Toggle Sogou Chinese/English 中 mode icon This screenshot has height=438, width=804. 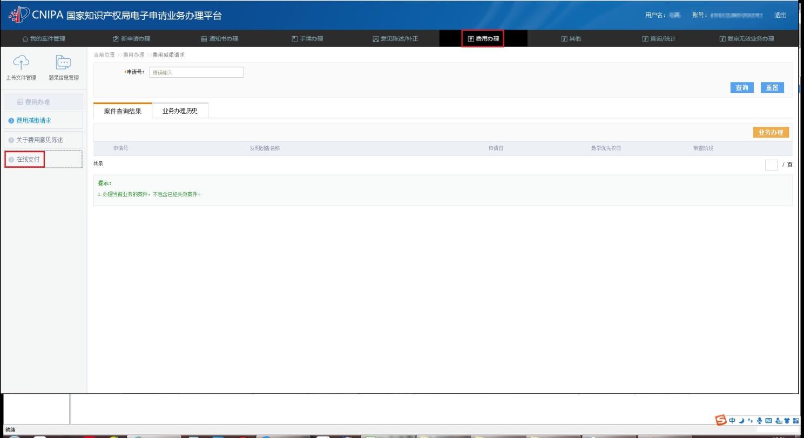(732, 420)
